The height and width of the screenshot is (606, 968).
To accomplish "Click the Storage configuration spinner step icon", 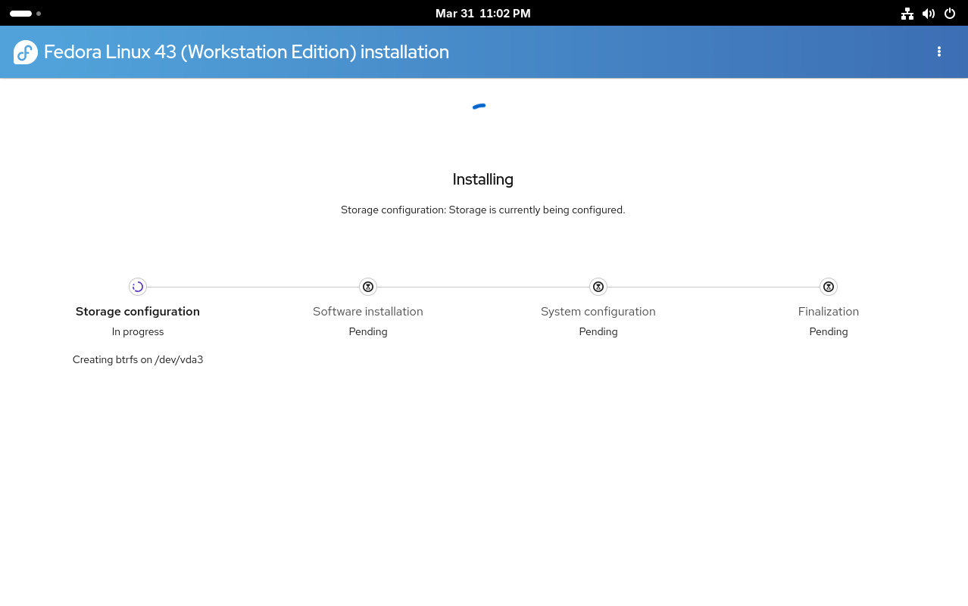I will pyautogui.click(x=138, y=287).
